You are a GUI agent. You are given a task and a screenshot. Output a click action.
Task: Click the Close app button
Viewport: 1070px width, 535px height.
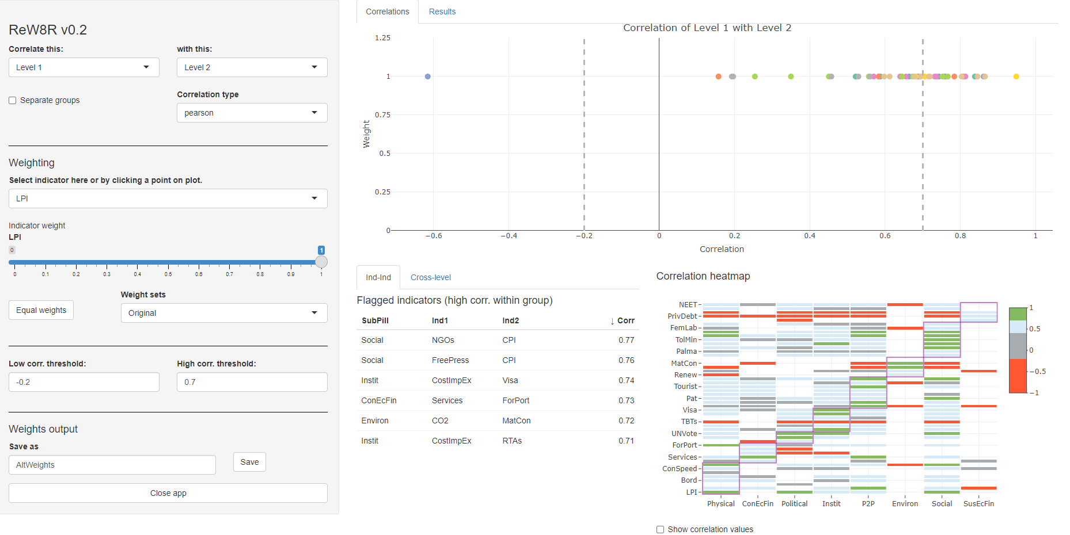coord(168,493)
